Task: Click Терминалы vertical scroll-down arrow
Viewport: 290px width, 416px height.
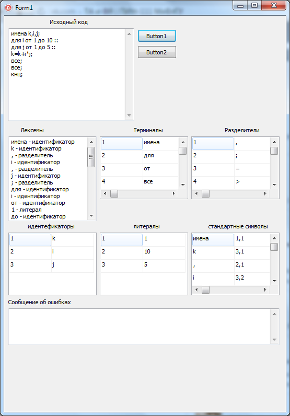Action: tap(183, 184)
